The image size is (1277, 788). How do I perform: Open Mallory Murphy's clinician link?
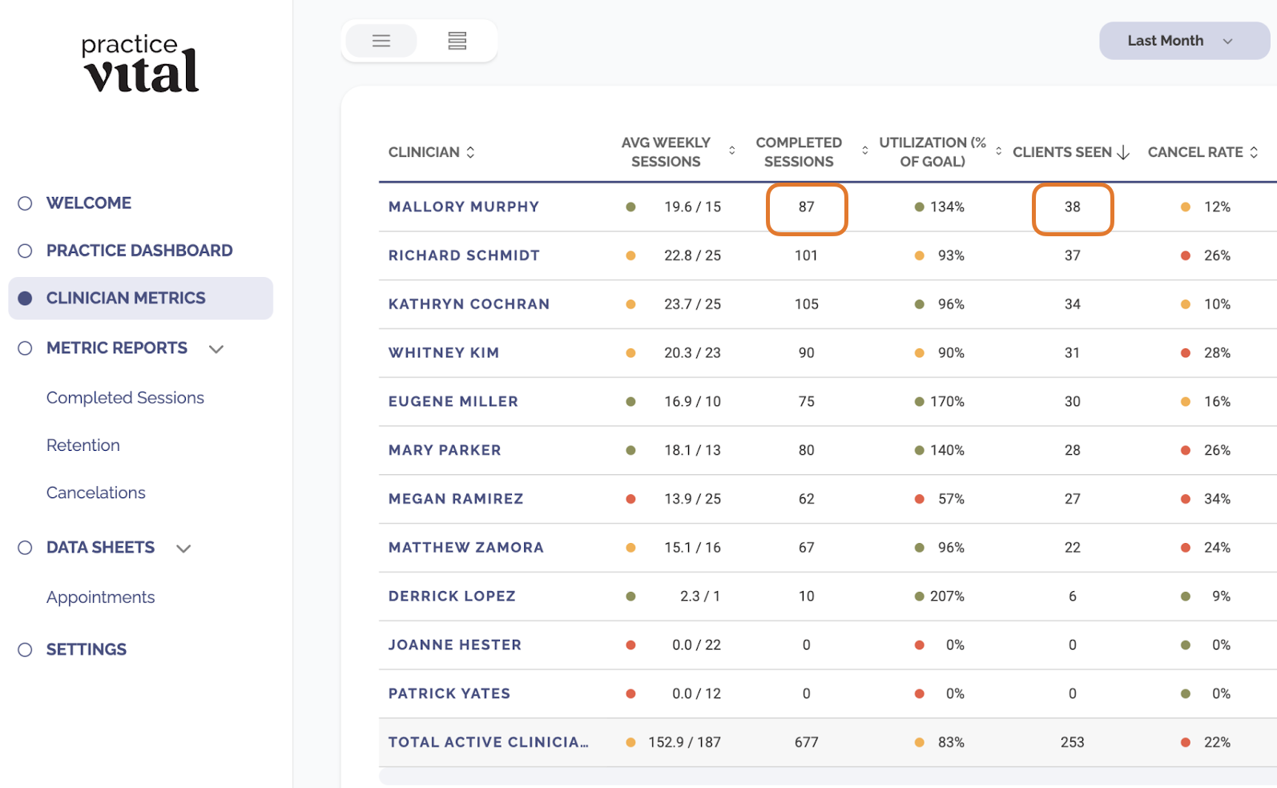point(464,207)
